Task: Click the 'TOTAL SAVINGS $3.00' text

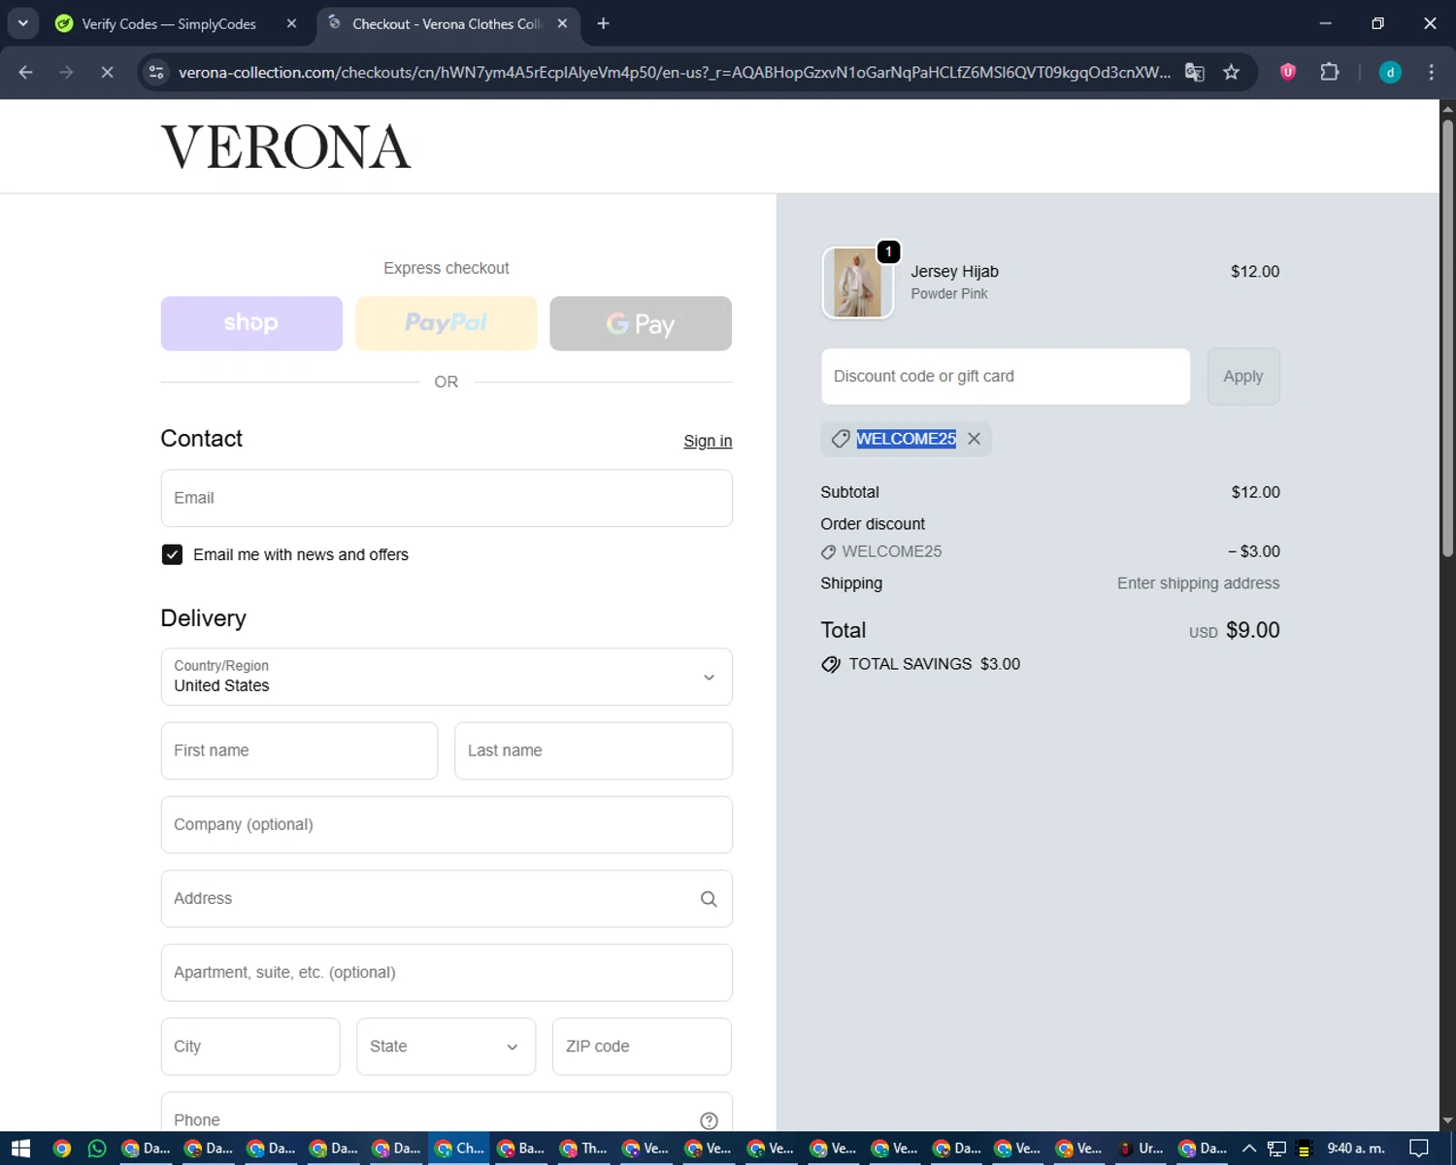Action: [934, 664]
